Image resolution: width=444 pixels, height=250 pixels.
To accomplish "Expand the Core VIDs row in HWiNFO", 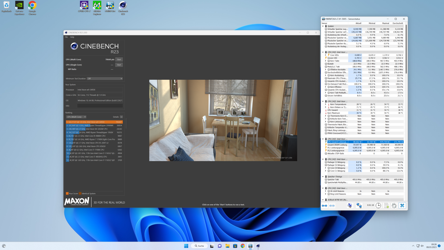I will pyautogui.click(x=325, y=55).
